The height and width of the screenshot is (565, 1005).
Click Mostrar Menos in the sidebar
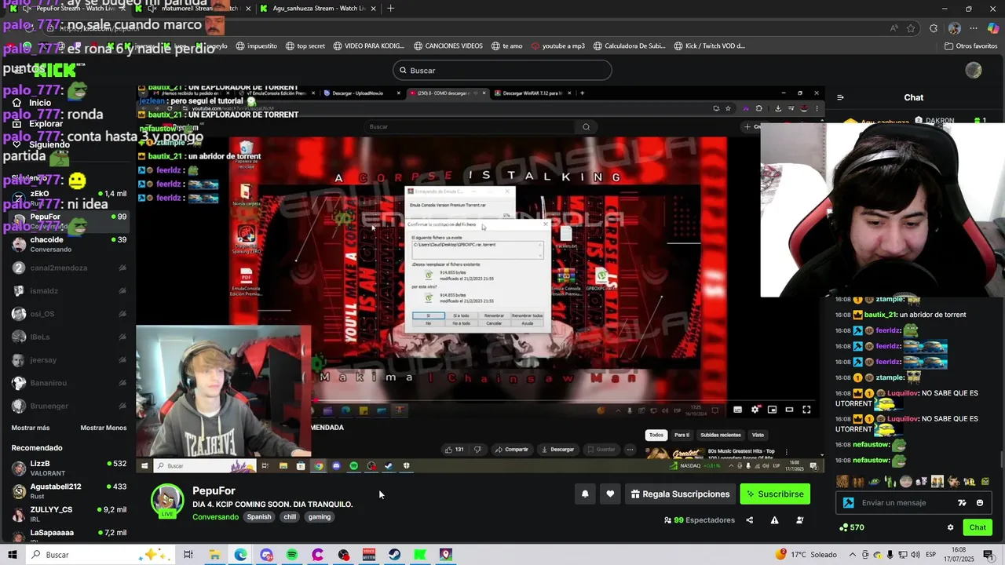[x=103, y=428]
